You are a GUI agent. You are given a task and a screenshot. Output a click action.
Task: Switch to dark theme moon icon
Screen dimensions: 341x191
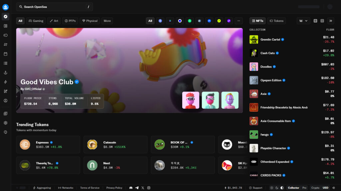277,188
